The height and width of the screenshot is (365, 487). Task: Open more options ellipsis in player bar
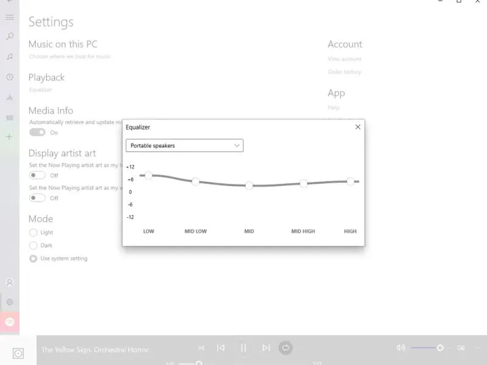(x=477, y=347)
